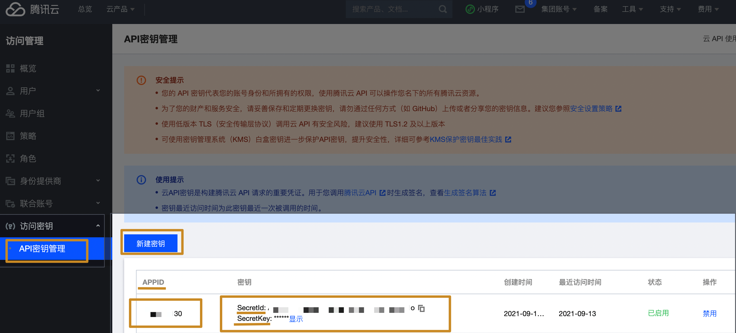Open the 安全设置策略 link
The image size is (736, 333).
(591, 109)
